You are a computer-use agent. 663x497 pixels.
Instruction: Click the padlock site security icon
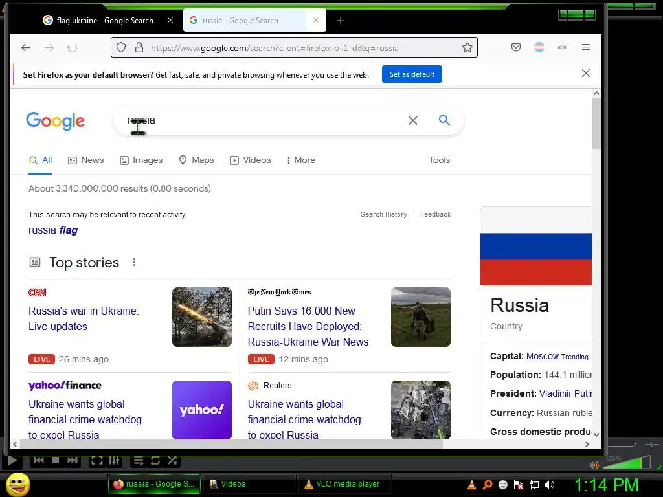click(139, 47)
